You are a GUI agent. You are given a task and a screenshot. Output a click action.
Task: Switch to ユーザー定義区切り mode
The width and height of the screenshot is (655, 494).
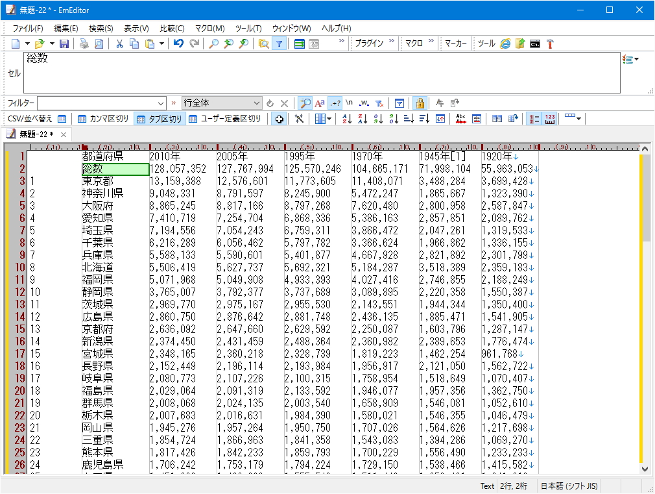click(x=225, y=119)
